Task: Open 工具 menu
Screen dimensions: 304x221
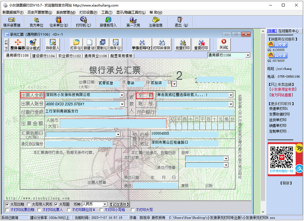Action: coord(107,12)
